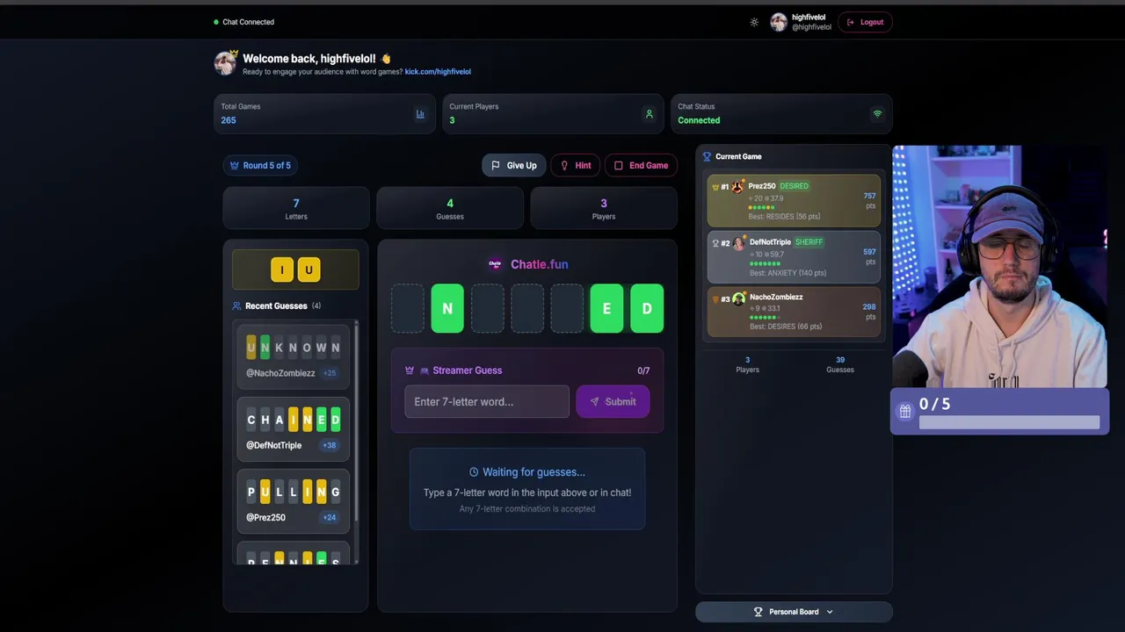
Task: Click the crown icon at rank #1
Action: (715, 187)
